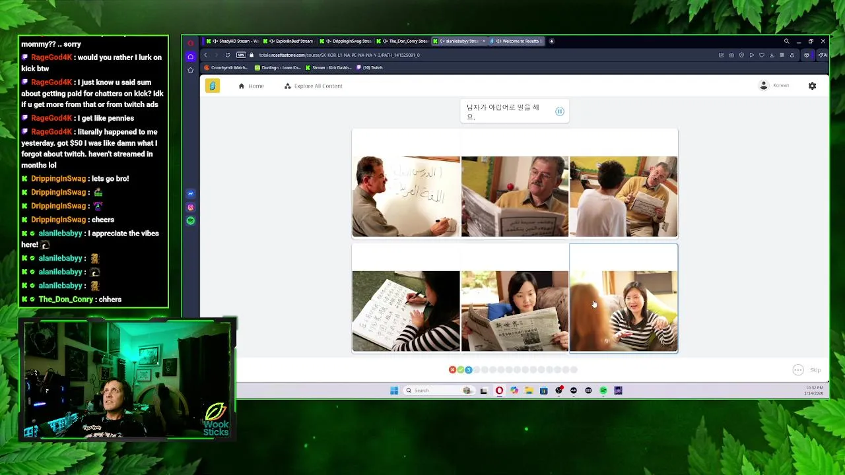Open Duolingo bookmark
Image resolution: width=845 pixels, height=475 pixels.
click(x=277, y=67)
